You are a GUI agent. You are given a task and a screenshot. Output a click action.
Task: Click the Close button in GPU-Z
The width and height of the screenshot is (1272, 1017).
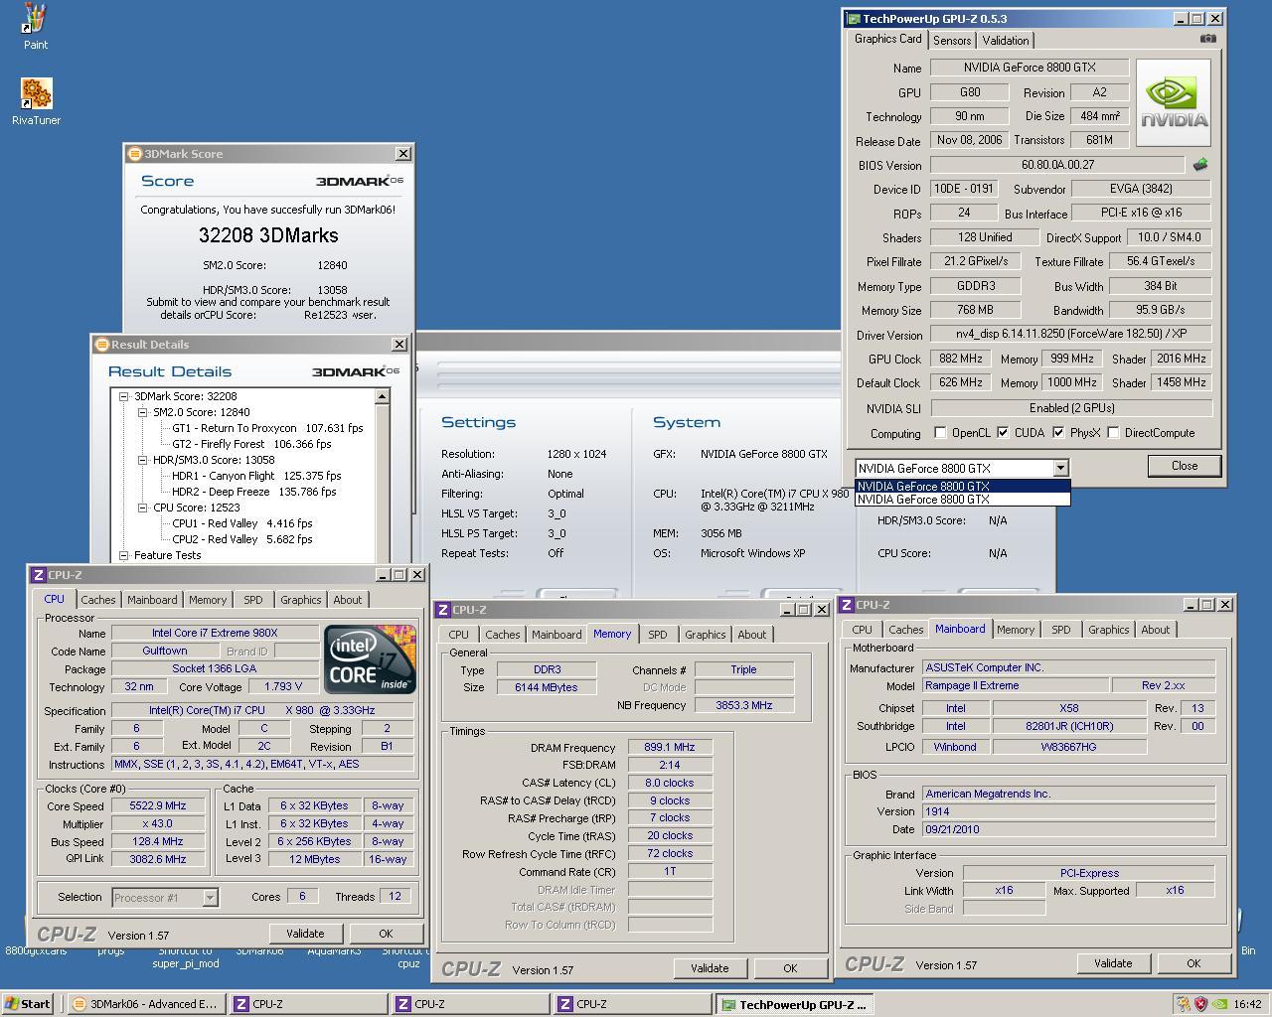1185,466
